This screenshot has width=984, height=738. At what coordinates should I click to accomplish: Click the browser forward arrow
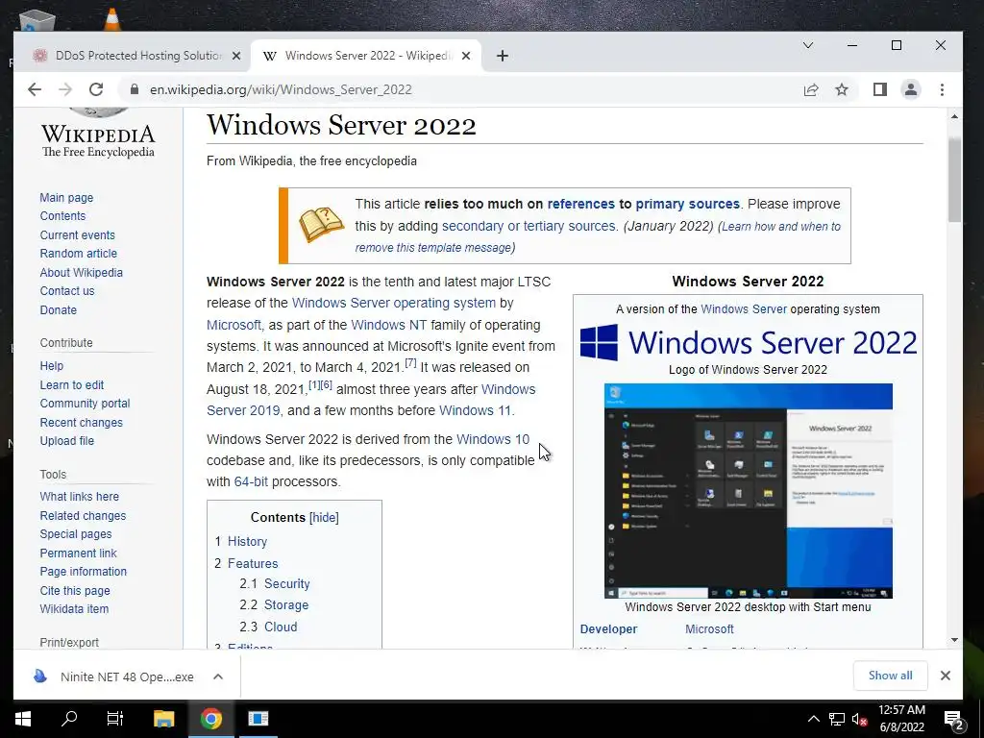pos(65,89)
